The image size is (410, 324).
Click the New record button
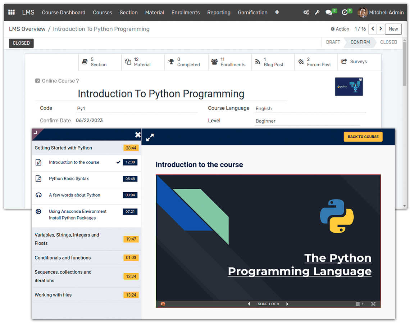click(x=393, y=29)
